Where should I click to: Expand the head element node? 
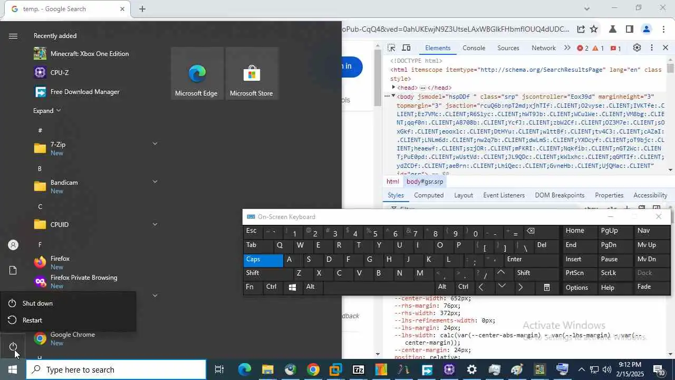pos(393,88)
